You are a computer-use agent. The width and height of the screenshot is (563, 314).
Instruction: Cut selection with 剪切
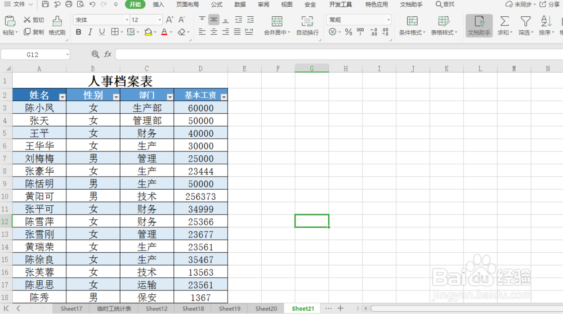point(33,20)
